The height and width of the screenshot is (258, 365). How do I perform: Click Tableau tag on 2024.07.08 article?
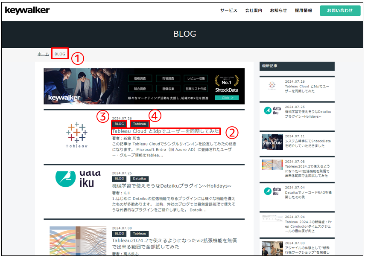click(140, 233)
